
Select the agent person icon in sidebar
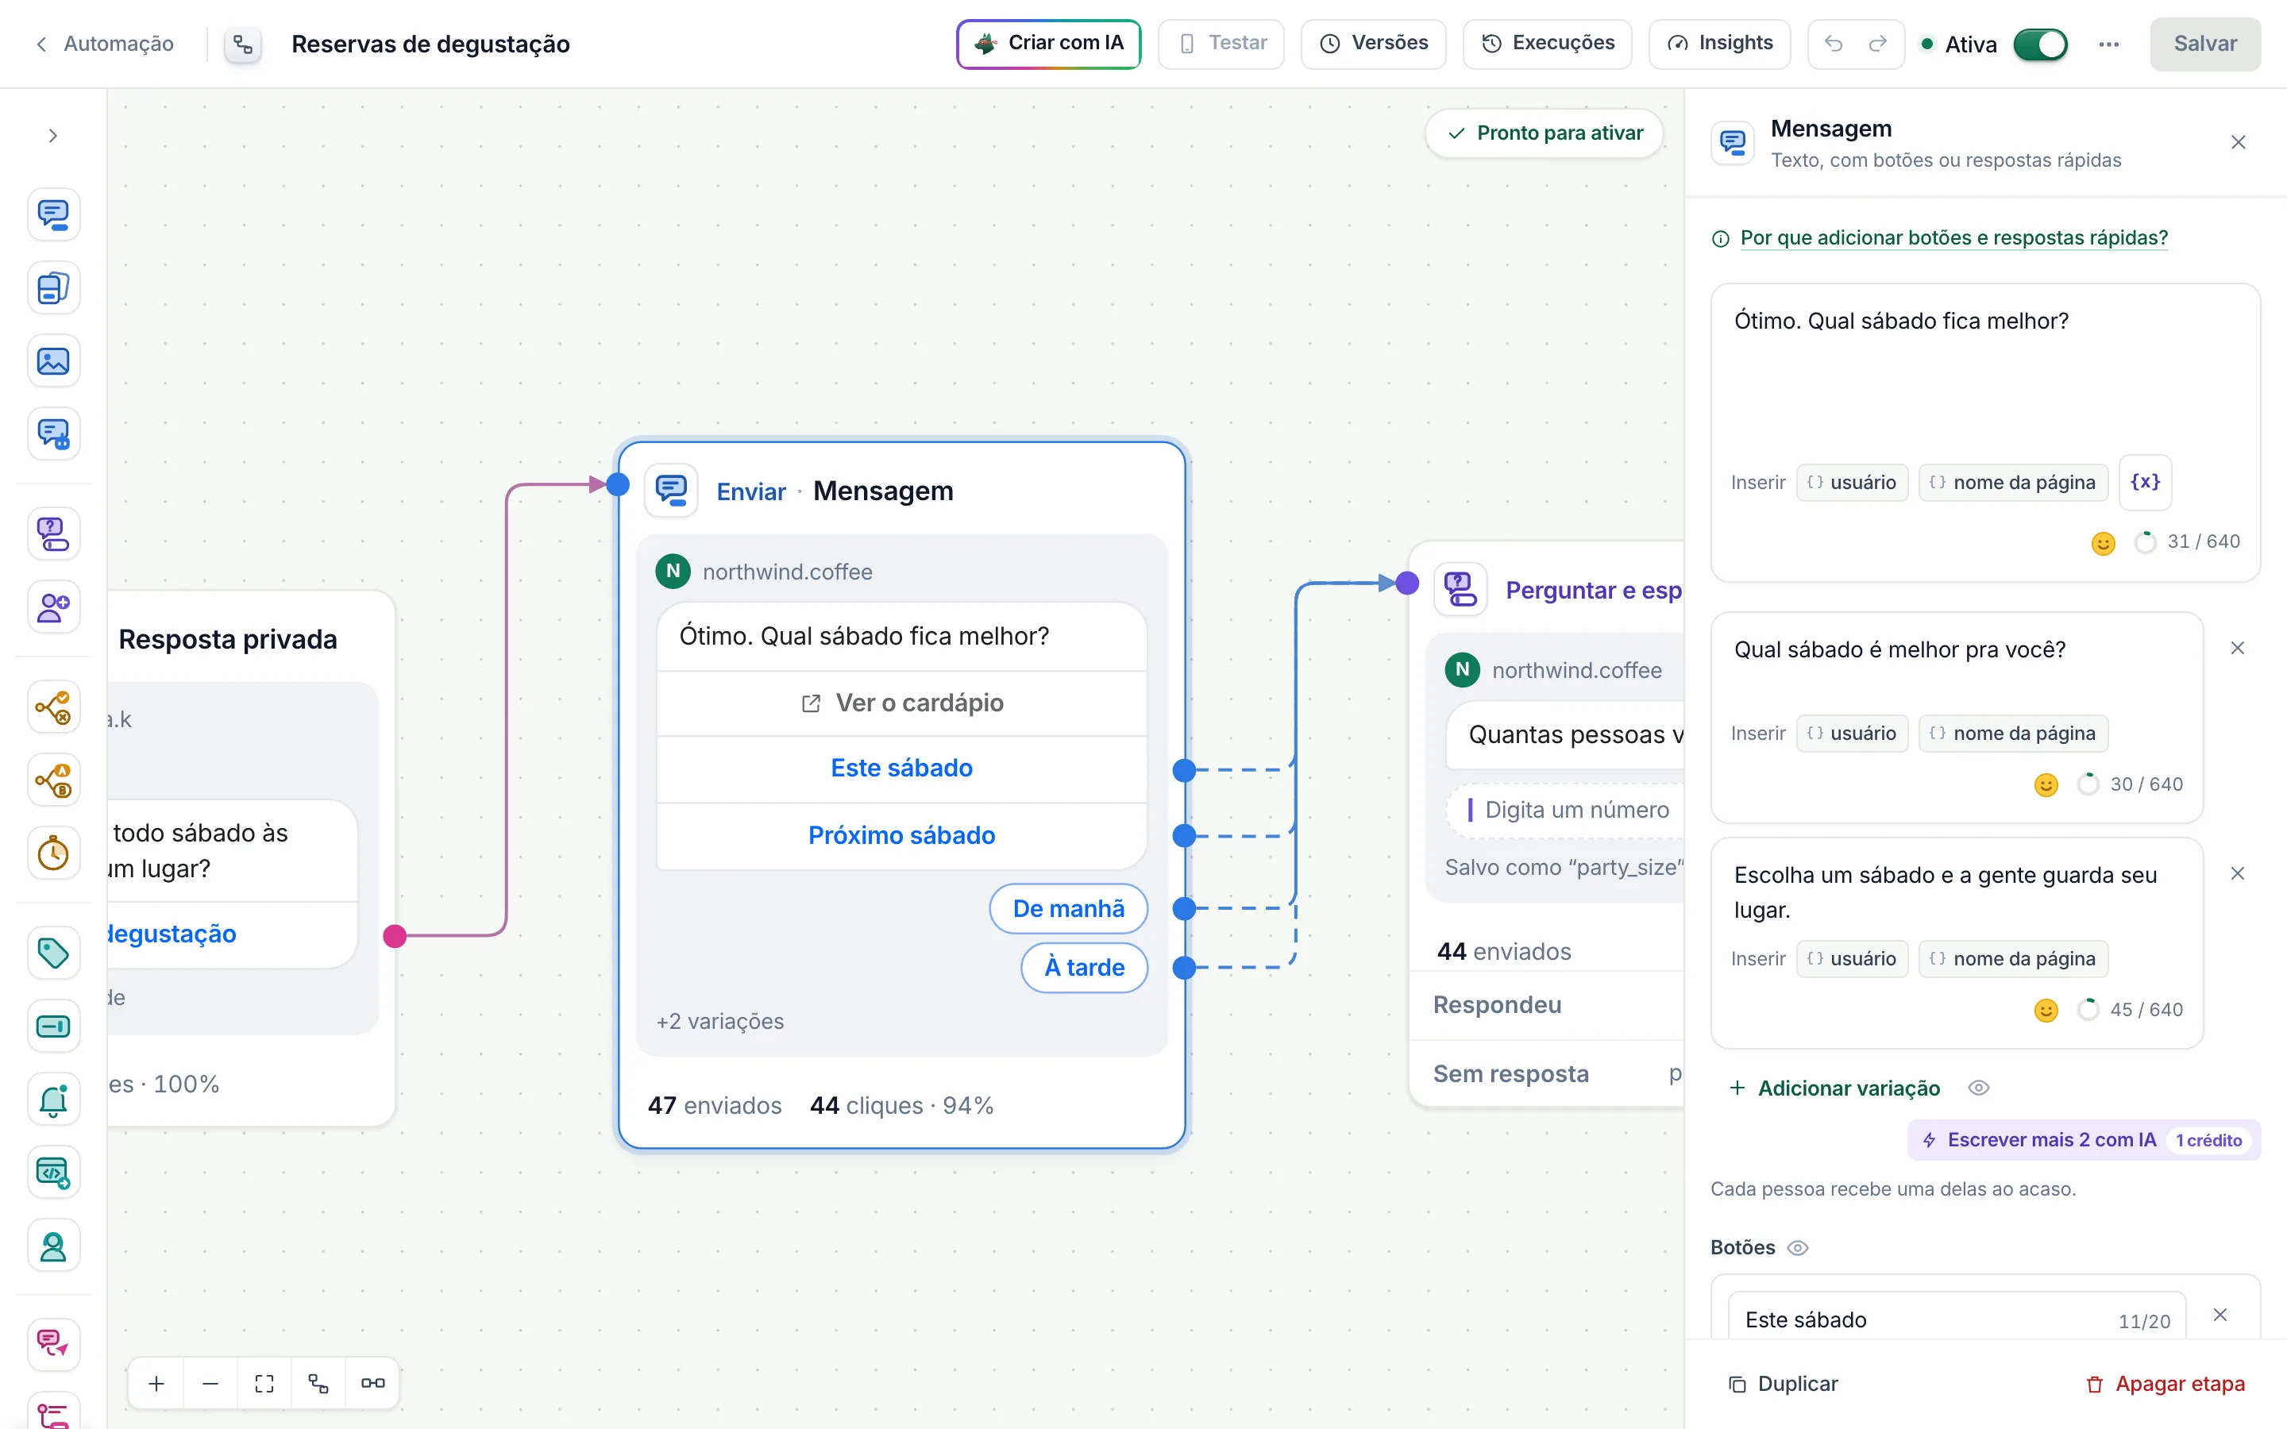coord(53,1246)
